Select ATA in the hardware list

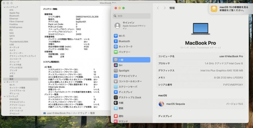pos(11,10)
